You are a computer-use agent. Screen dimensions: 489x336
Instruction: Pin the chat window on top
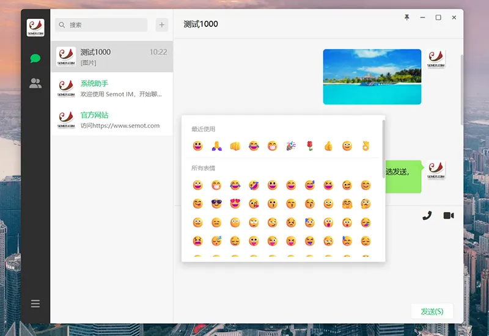pyautogui.click(x=407, y=18)
